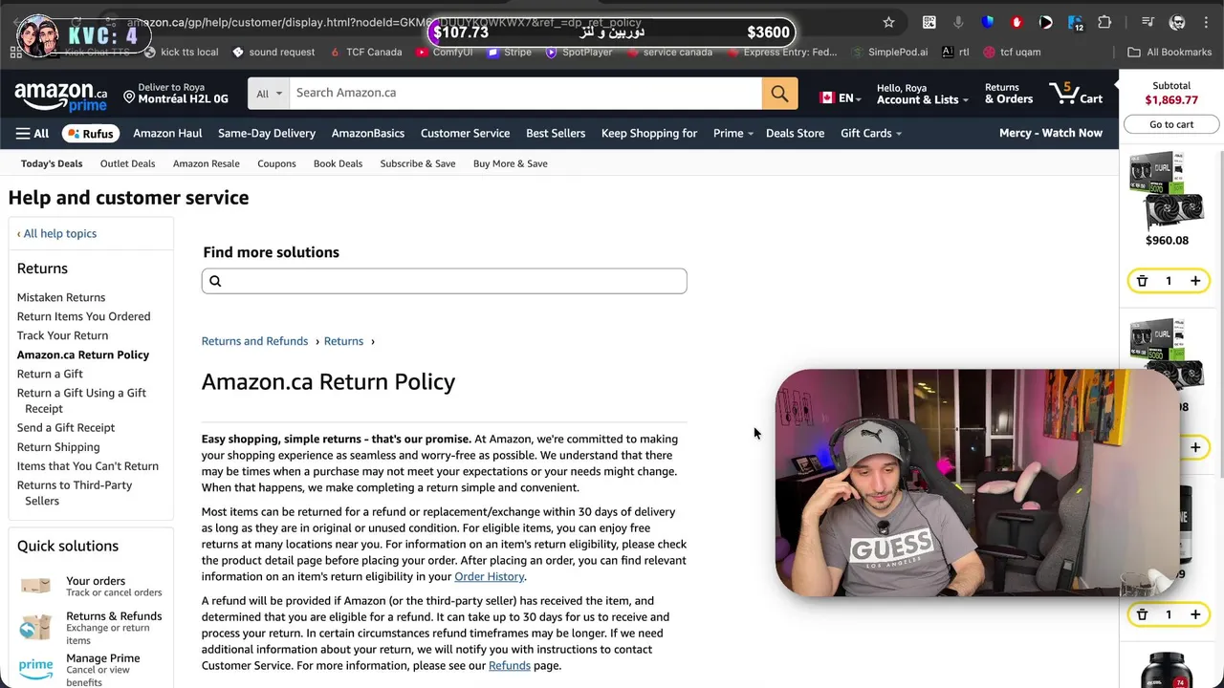Open the Your orders box icon
The width and height of the screenshot is (1224, 688).
[x=36, y=585]
